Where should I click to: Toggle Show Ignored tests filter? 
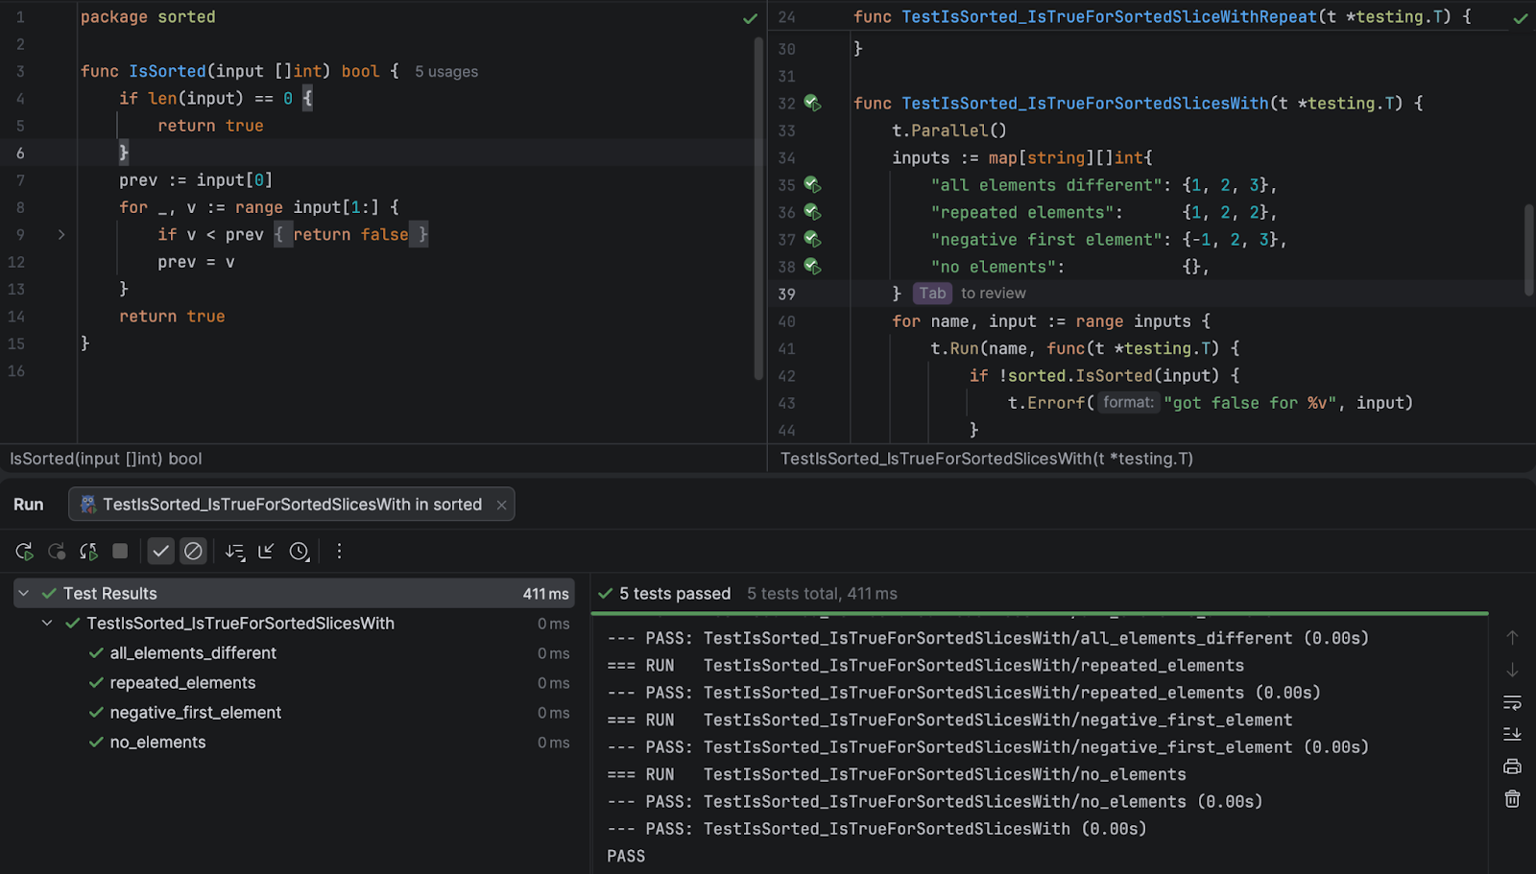click(193, 552)
